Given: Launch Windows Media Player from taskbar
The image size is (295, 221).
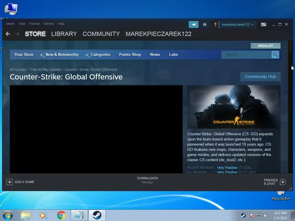Looking at the screenshot, I should pyautogui.click(x=43, y=216).
